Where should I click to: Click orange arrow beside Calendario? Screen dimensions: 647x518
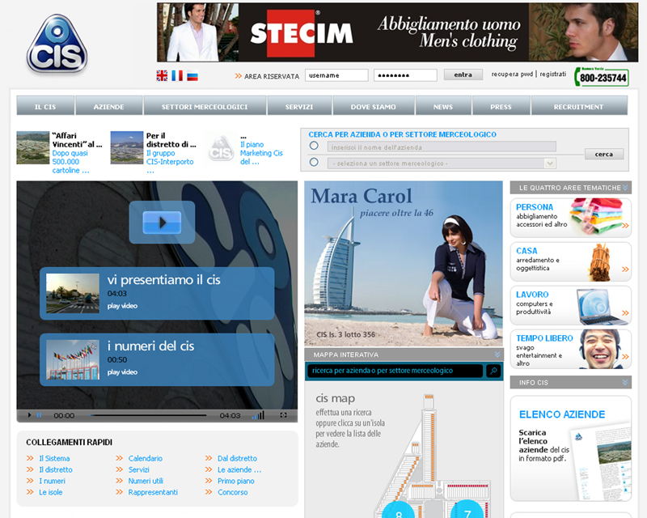coord(119,458)
